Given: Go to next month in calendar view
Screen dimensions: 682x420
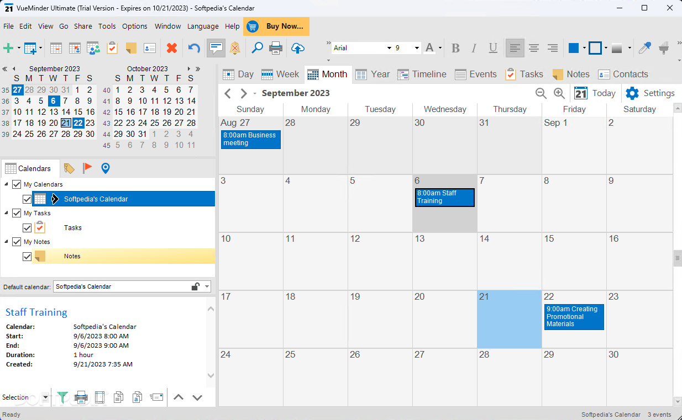Looking at the screenshot, I should click(x=243, y=93).
